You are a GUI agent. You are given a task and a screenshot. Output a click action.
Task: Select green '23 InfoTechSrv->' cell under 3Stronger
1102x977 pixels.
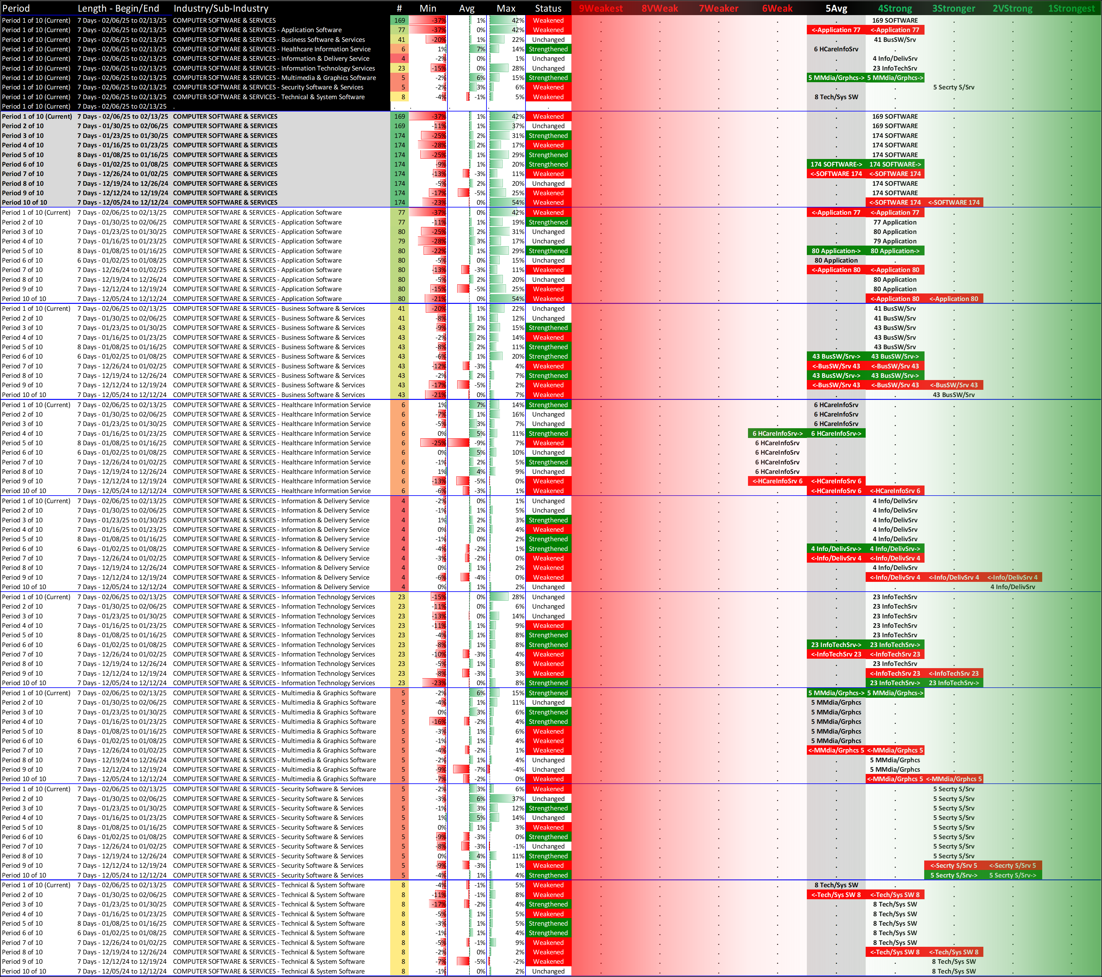tap(953, 683)
